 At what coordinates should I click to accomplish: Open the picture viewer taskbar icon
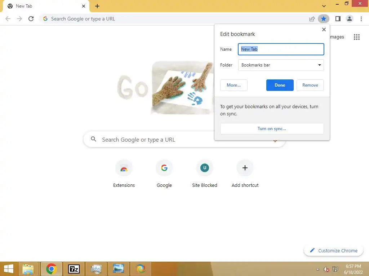pos(118,269)
